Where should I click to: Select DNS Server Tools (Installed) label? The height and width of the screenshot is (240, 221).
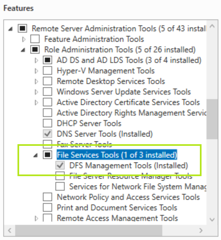(x=105, y=134)
